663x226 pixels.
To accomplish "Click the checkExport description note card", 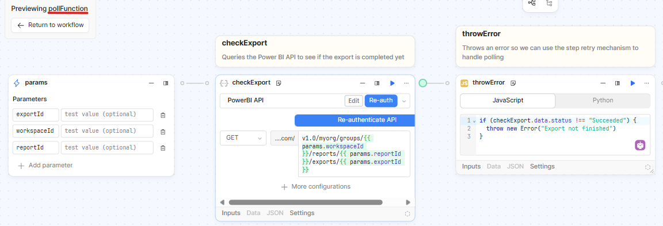I will [315, 51].
